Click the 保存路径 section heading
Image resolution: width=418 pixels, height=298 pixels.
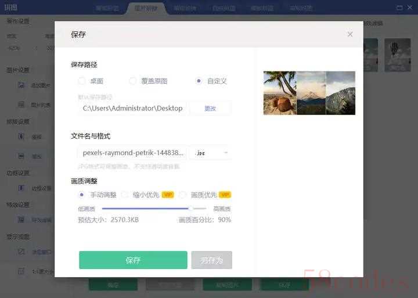pos(84,64)
